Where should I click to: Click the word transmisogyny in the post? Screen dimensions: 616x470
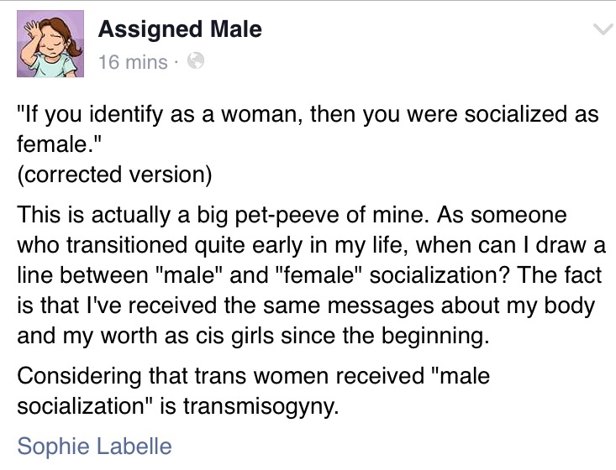click(x=261, y=406)
